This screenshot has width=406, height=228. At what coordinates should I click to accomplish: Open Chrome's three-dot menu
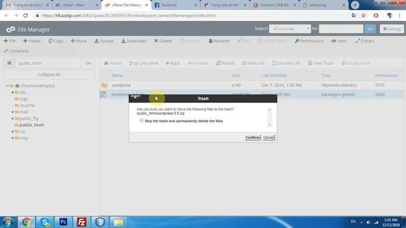(400, 15)
